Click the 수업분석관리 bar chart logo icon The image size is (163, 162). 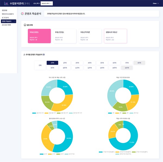6,3
